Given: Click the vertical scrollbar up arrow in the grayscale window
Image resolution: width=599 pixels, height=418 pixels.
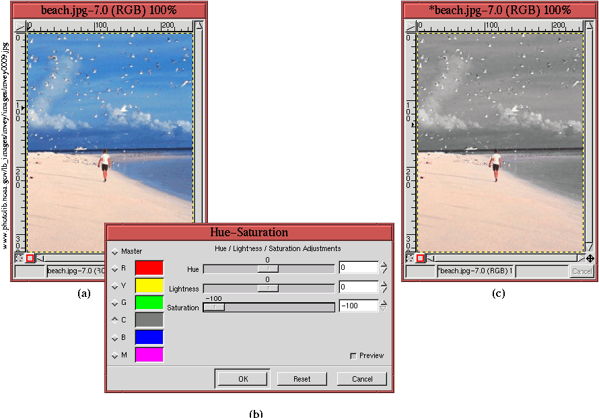Looking at the screenshot, I should point(589,26).
